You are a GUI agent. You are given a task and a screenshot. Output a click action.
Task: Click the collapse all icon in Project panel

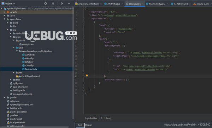click(53, 4)
